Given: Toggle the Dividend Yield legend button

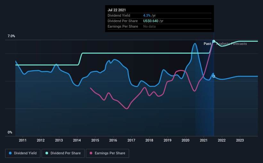Looking at the screenshot, I should [x=23, y=153].
